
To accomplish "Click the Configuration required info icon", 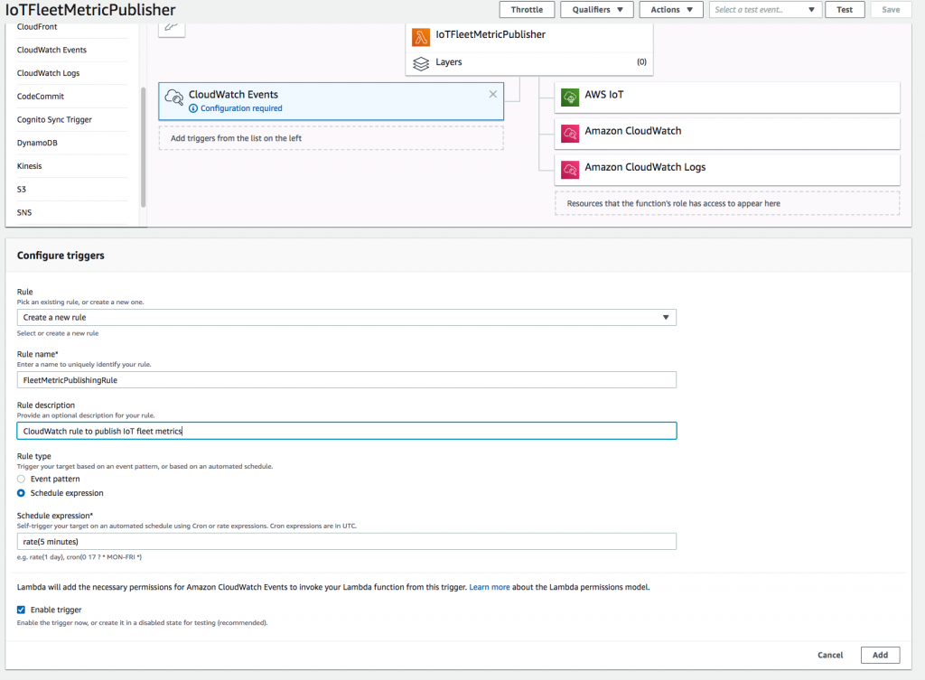I will pyautogui.click(x=193, y=108).
